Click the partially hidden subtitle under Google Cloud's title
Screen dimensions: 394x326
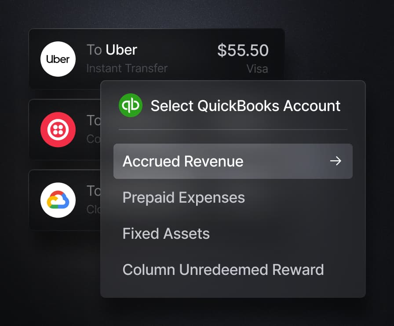coord(94,209)
